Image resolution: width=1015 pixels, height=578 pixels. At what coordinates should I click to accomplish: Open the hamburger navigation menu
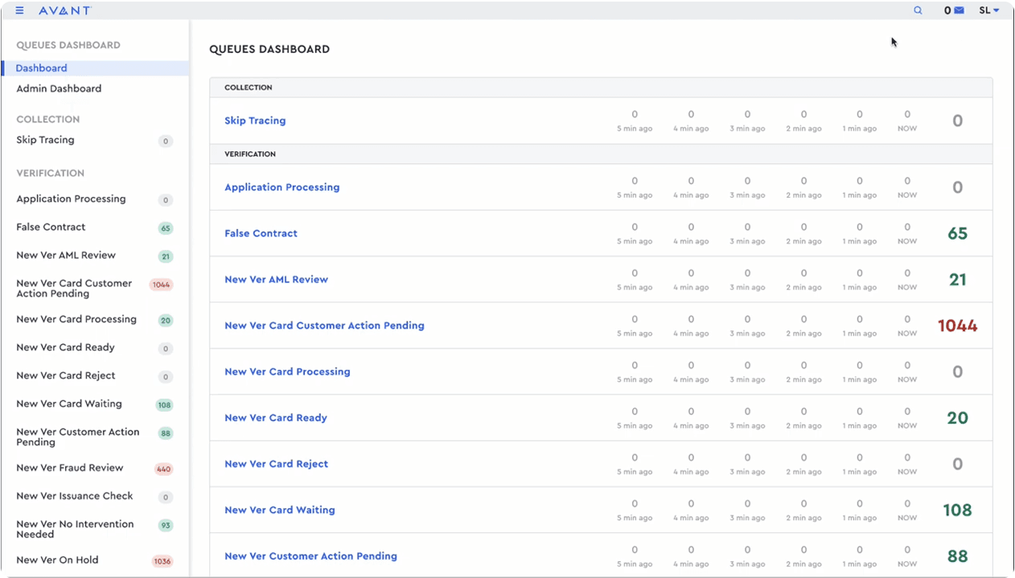18,10
